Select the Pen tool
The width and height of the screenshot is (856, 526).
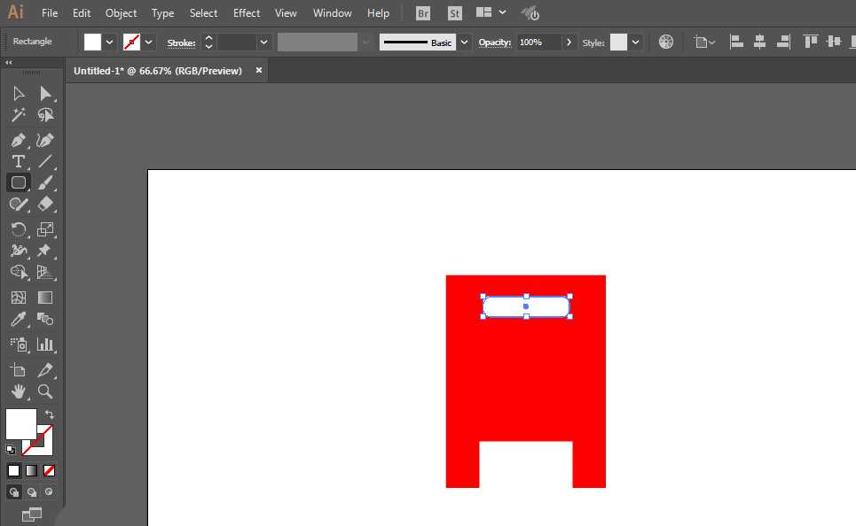pyautogui.click(x=18, y=140)
